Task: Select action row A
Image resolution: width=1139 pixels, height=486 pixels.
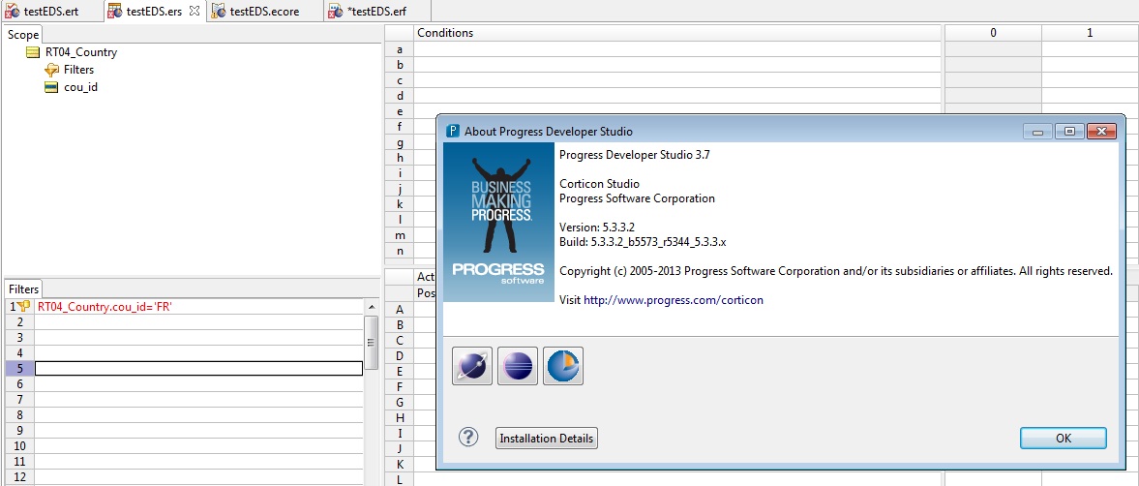Action: tap(399, 310)
